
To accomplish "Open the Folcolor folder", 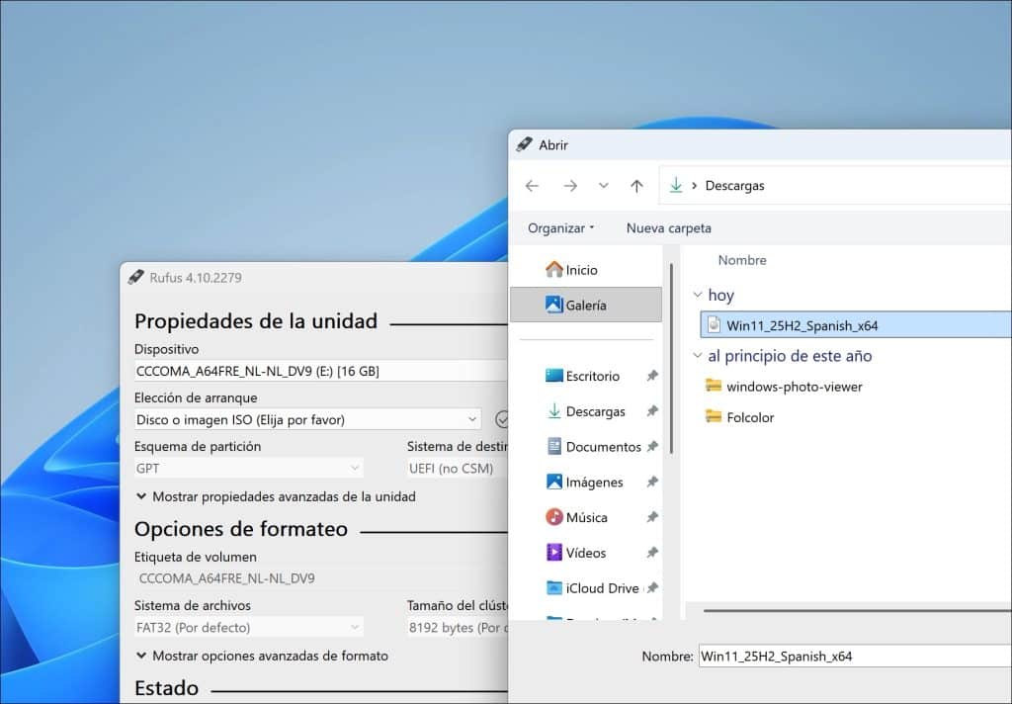I will coord(749,417).
